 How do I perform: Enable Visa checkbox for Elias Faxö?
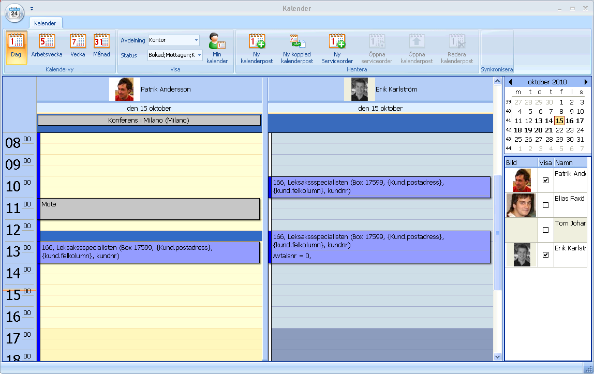[545, 205]
